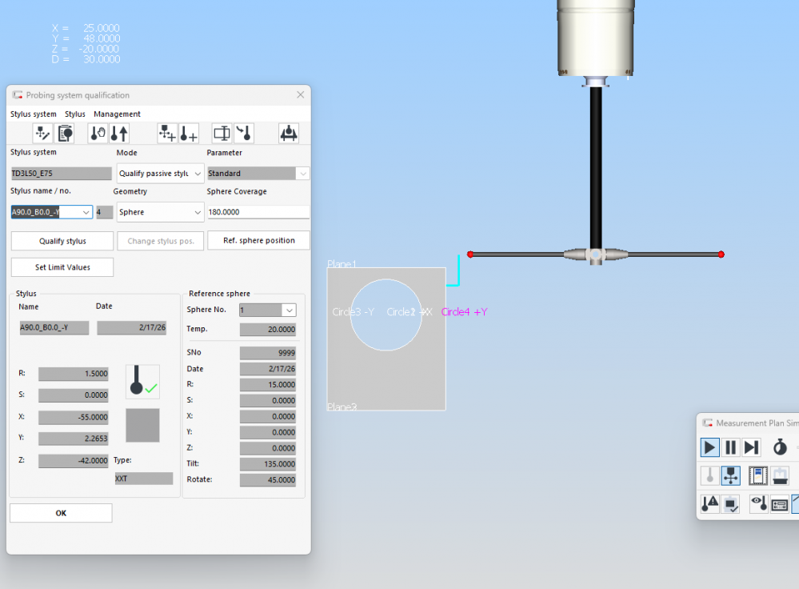This screenshot has width=799, height=589.
Task: Click the CMM machine icon in dialog toolbar
Action: point(289,134)
